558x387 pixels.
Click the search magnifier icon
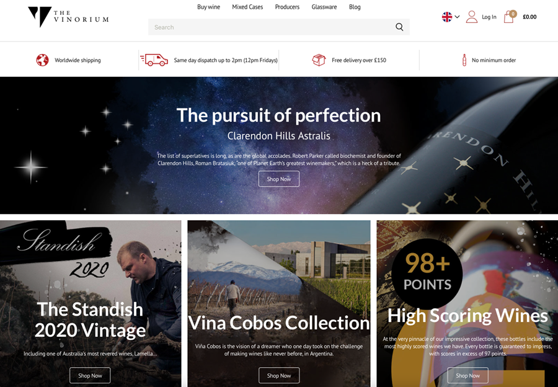399,27
